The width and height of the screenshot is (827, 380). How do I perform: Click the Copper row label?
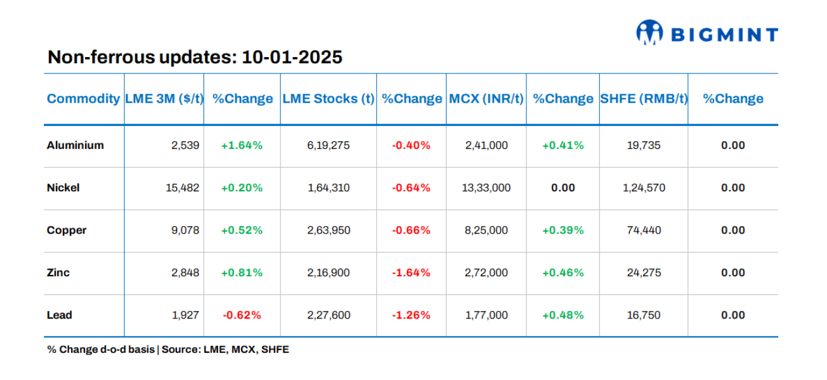tap(67, 230)
